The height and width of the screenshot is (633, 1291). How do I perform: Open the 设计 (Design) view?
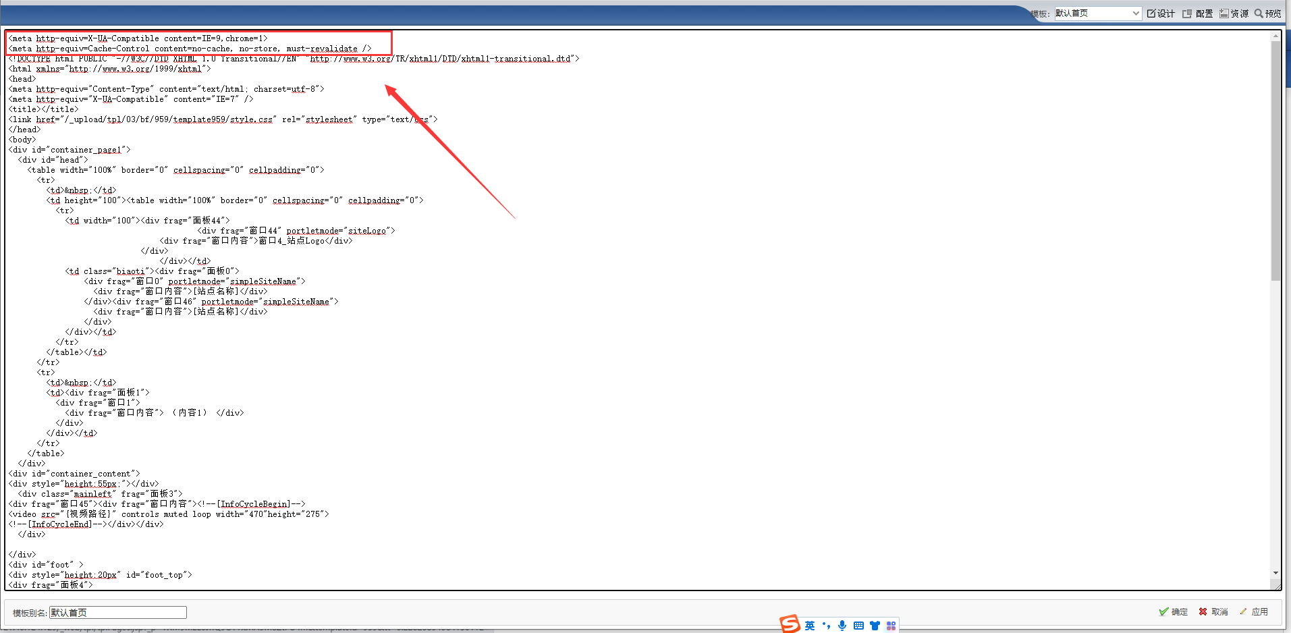pos(1161,13)
